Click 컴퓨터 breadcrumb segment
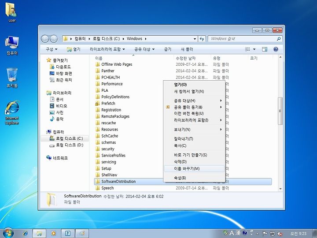Screen dimensions: 317x238 [80, 39]
